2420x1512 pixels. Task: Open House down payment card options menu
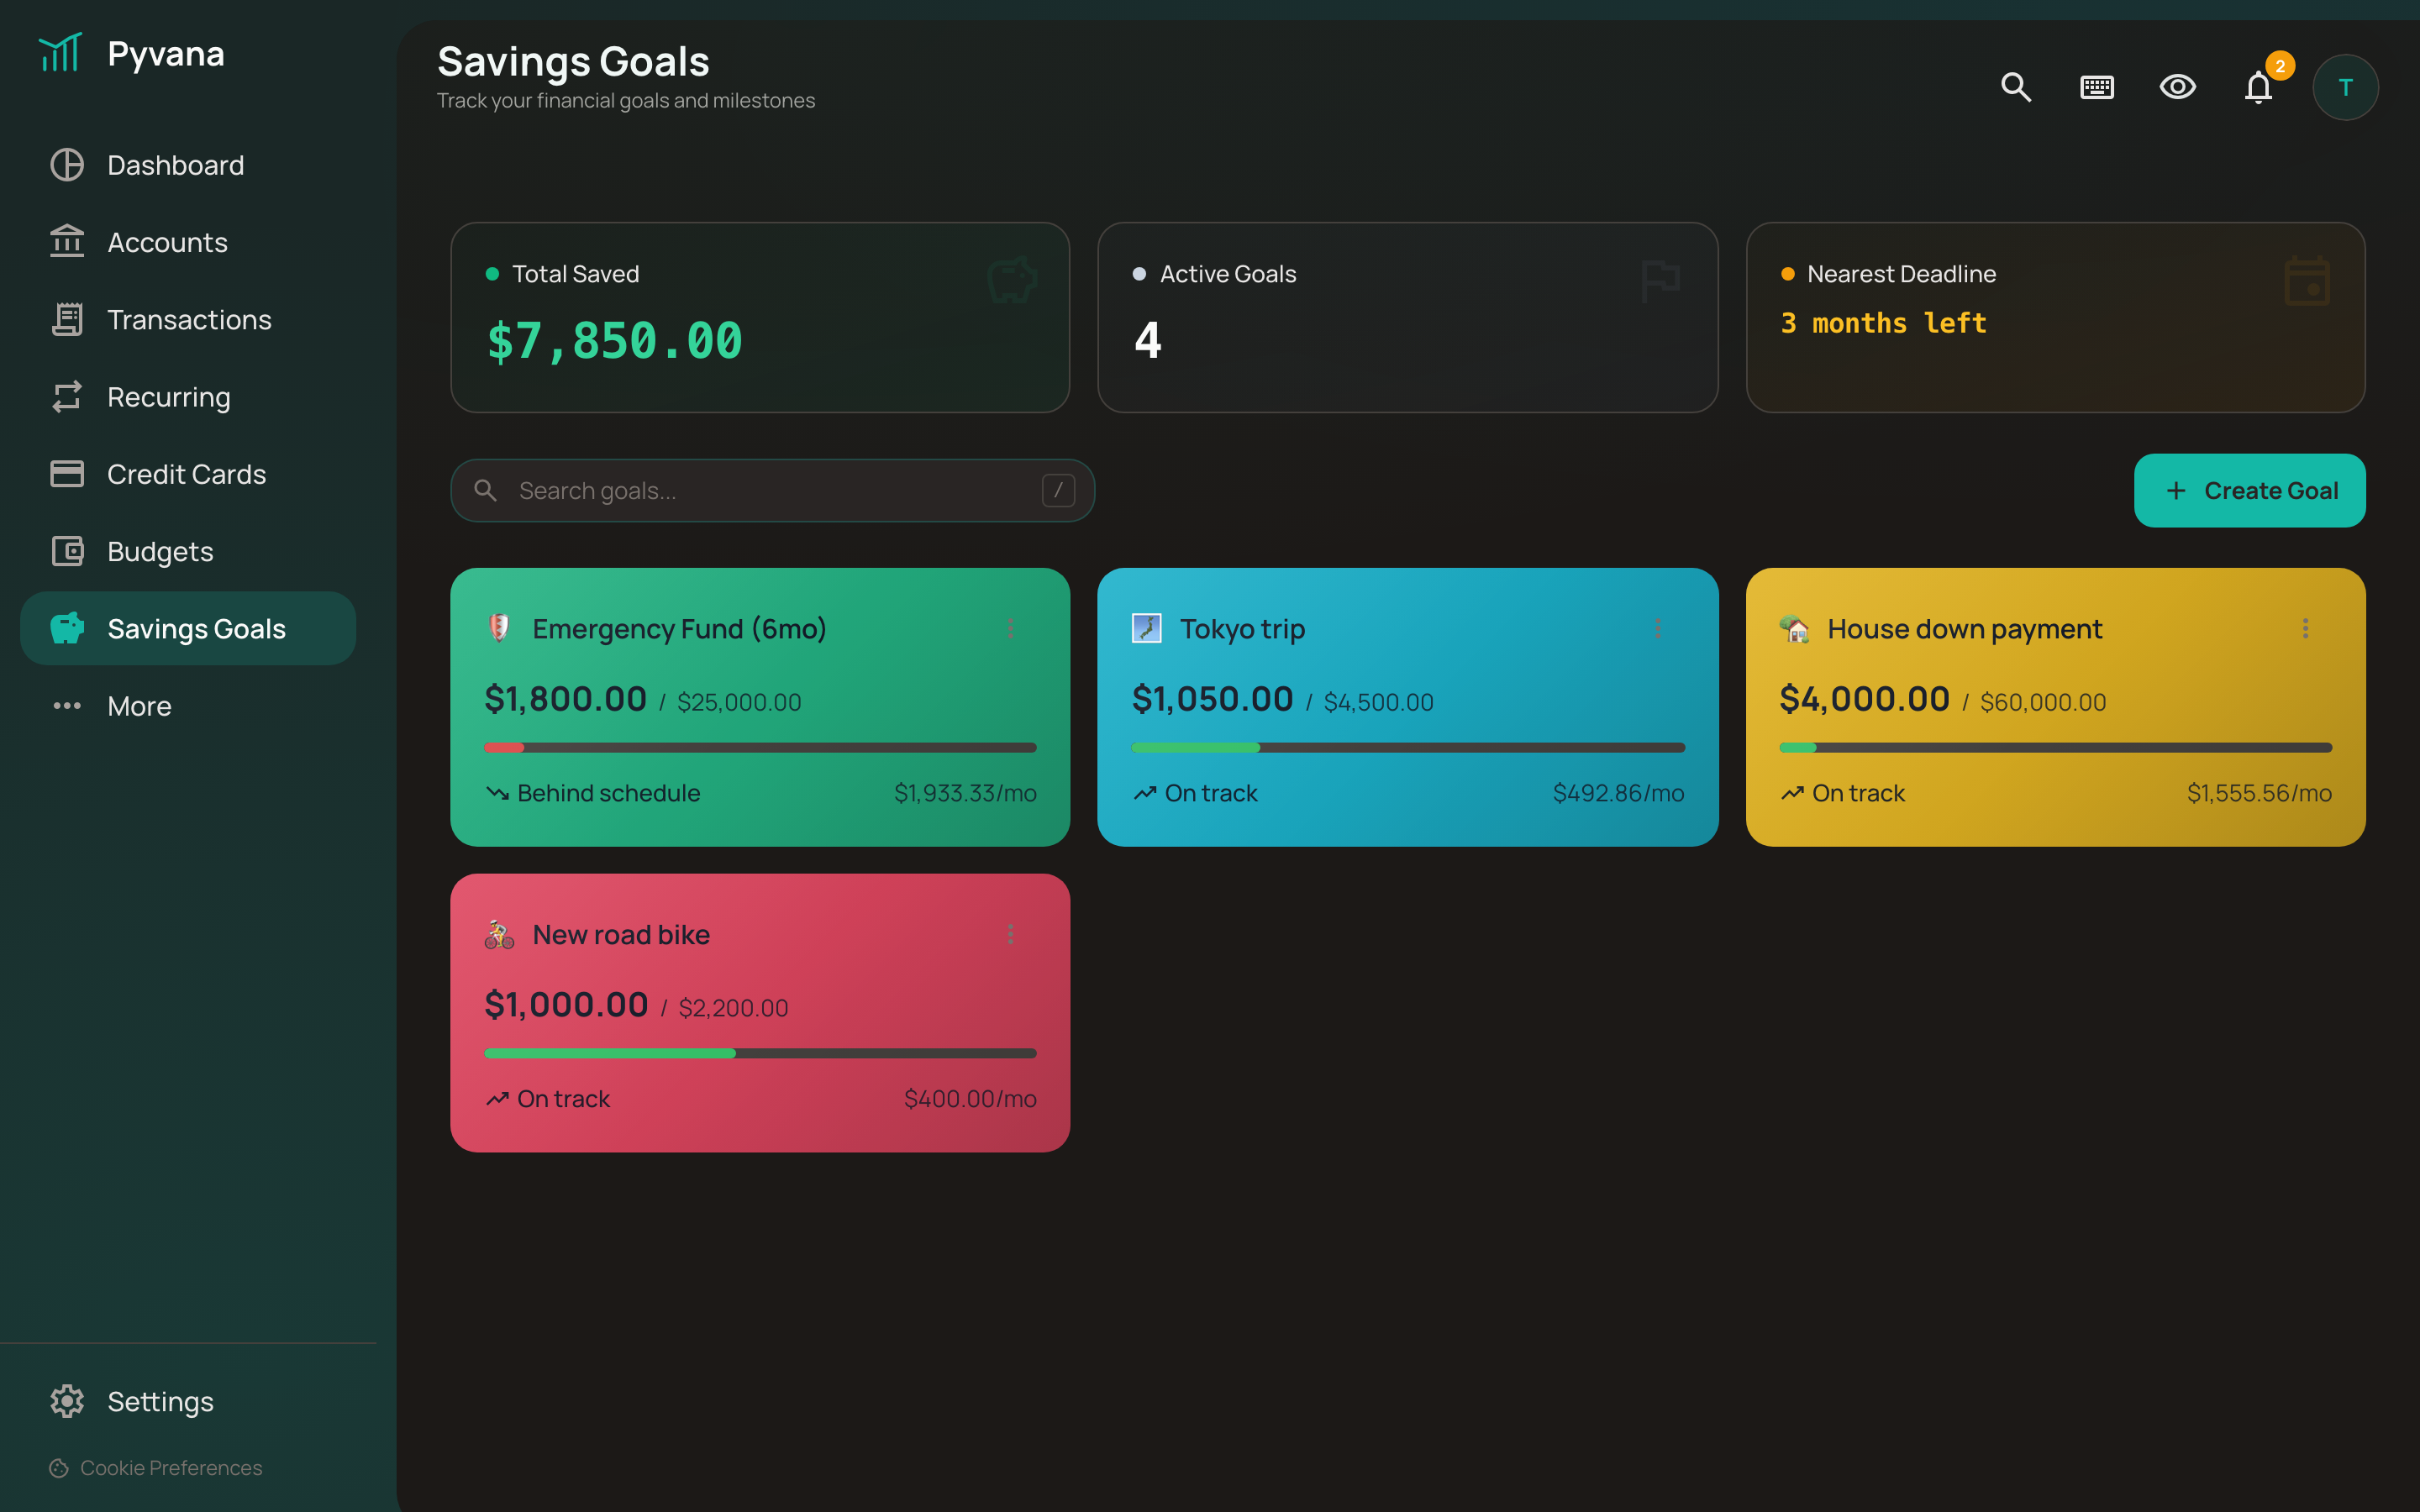pos(2305,628)
